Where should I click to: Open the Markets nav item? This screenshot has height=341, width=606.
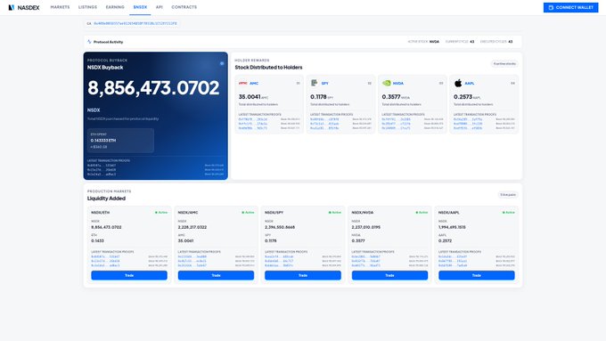point(60,7)
